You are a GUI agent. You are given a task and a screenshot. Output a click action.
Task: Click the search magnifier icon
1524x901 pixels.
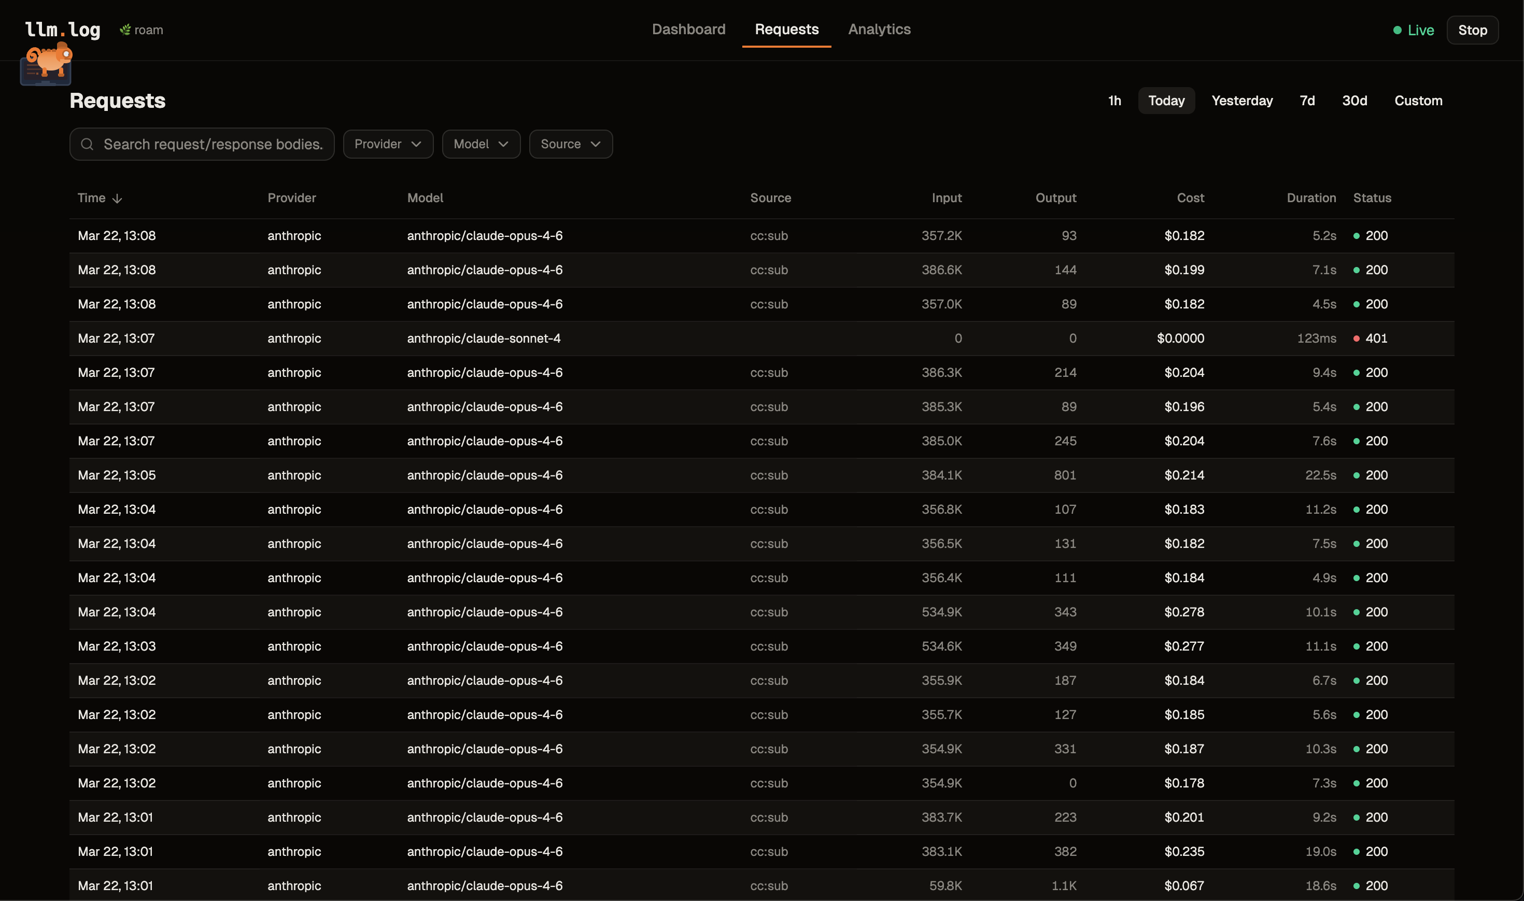[x=88, y=144]
